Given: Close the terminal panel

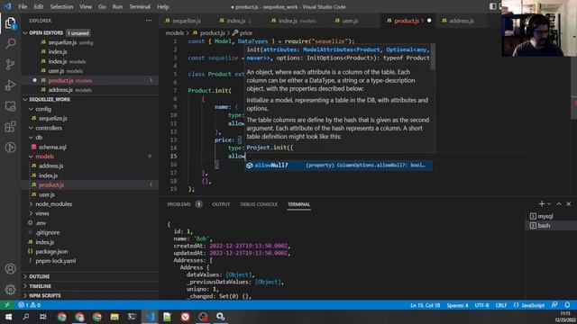Looking at the screenshot, I should pos(569,204).
